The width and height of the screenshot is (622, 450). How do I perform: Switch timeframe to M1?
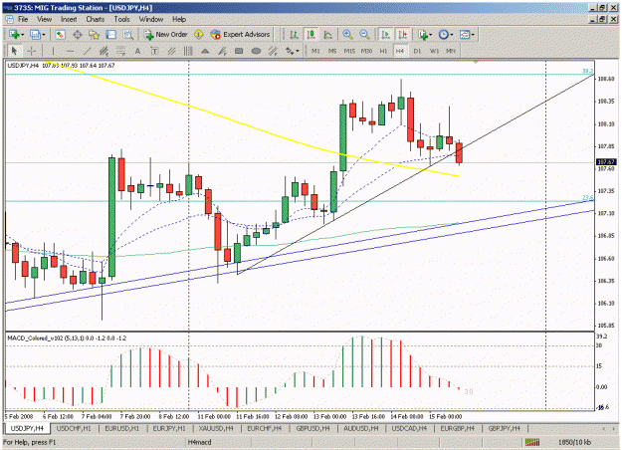point(315,51)
